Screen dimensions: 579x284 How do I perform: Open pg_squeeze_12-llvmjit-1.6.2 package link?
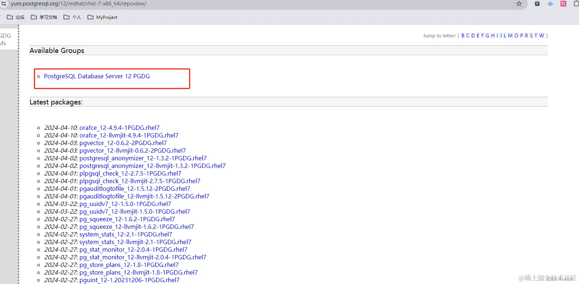(137, 227)
